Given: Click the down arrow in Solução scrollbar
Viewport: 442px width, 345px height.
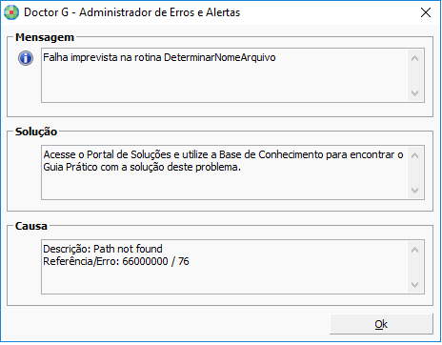Looking at the screenshot, I should click(414, 191).
